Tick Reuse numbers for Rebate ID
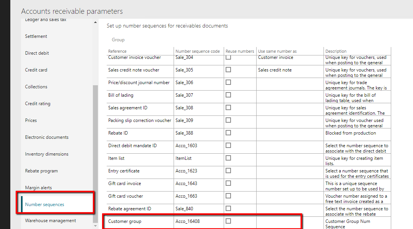This screenshot has width=413, height=229. coord(228,133)
